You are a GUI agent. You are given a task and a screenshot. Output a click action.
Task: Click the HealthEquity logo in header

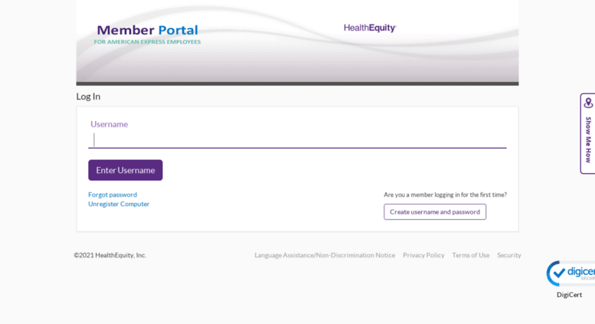coord(370,28)
